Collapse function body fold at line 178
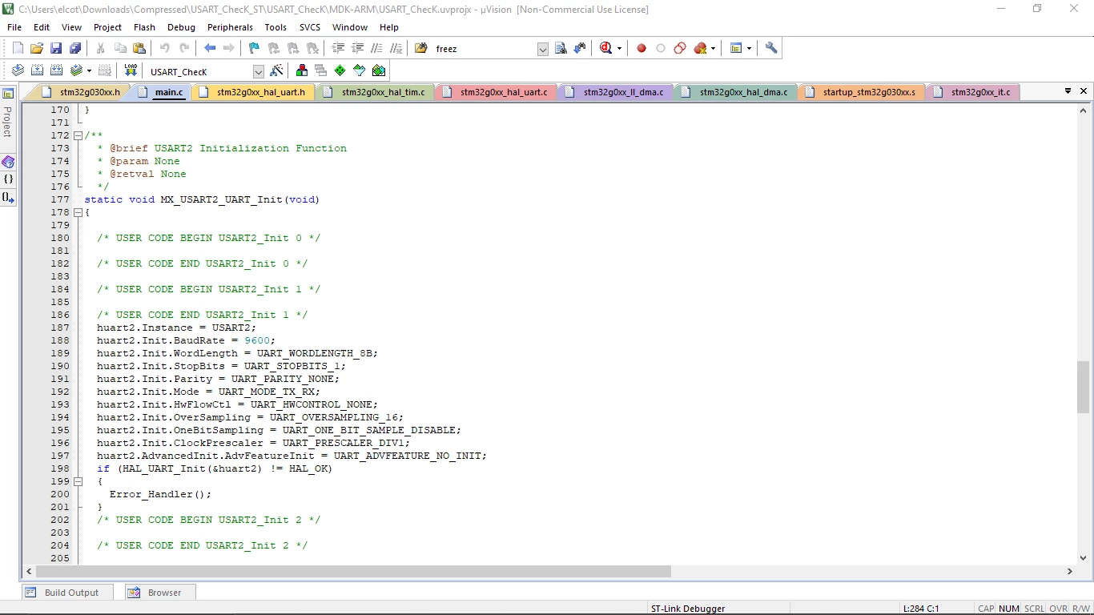This screenshot has height=615, width=1094. click(x=78, y=212)
